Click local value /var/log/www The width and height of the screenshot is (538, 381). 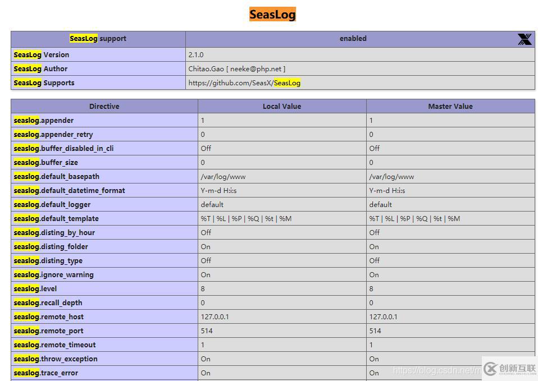coord(223,177)
